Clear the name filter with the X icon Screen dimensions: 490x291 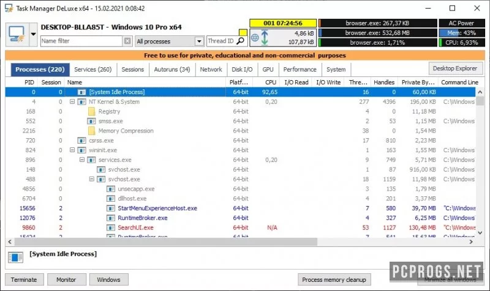tap(127, 41)
